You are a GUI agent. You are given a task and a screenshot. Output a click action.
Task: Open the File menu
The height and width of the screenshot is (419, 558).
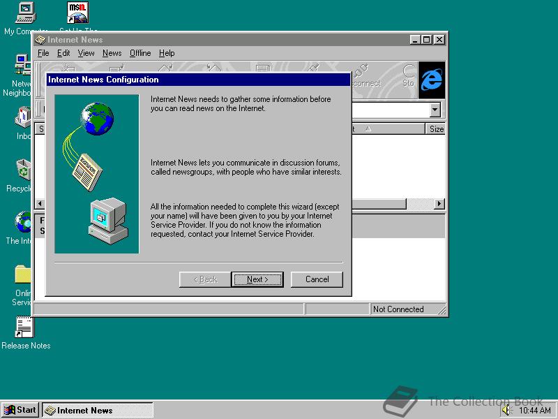click(x=43, y=53)
